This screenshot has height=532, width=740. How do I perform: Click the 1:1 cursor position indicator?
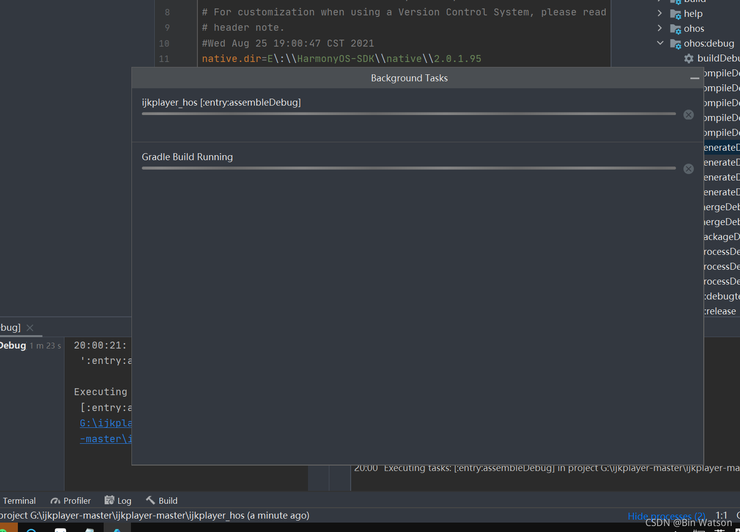pos(722,515)
